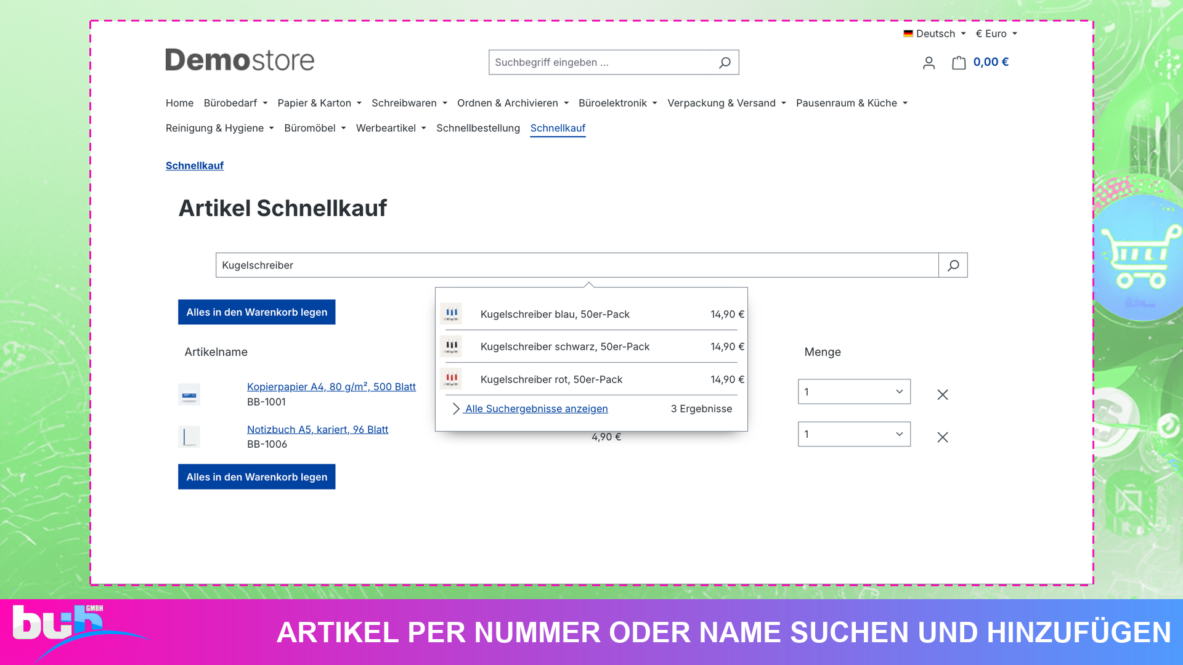Select Kugelschreiber blau, 50er-Pack result
1183x665 pixels.
[x=591, y=314]
